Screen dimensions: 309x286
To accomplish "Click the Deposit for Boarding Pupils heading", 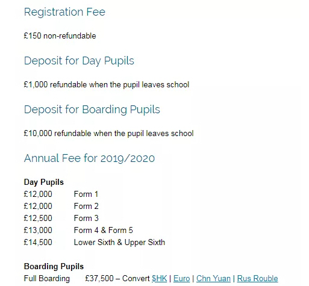I will (92, 110).
